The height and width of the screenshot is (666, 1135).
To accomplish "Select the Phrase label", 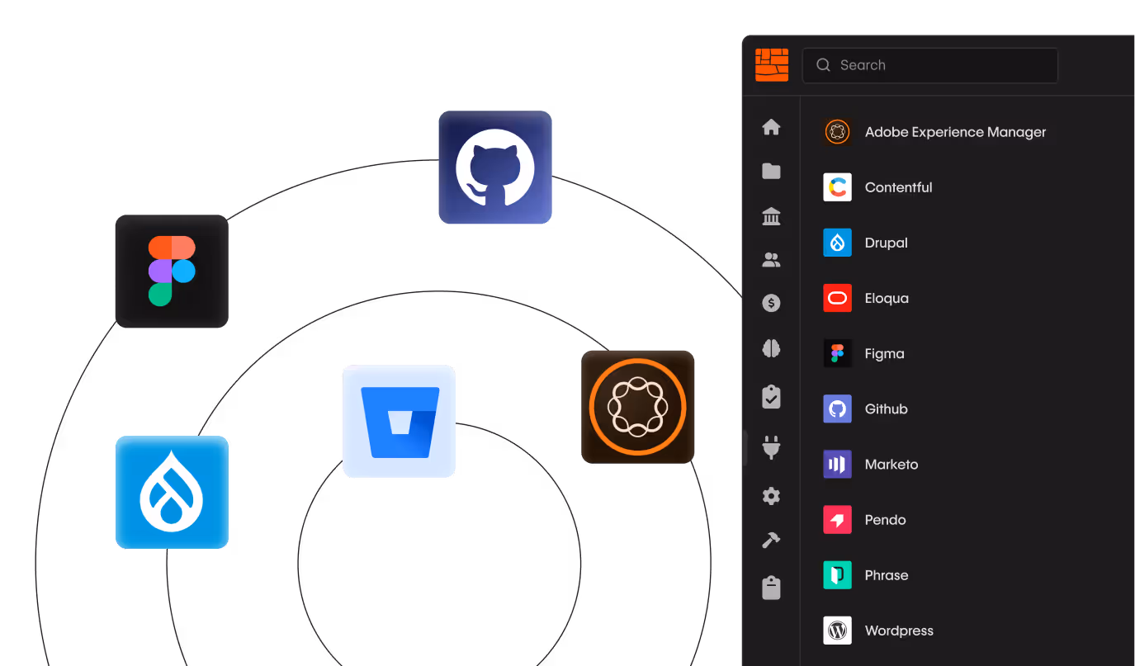I will (887, 575).
